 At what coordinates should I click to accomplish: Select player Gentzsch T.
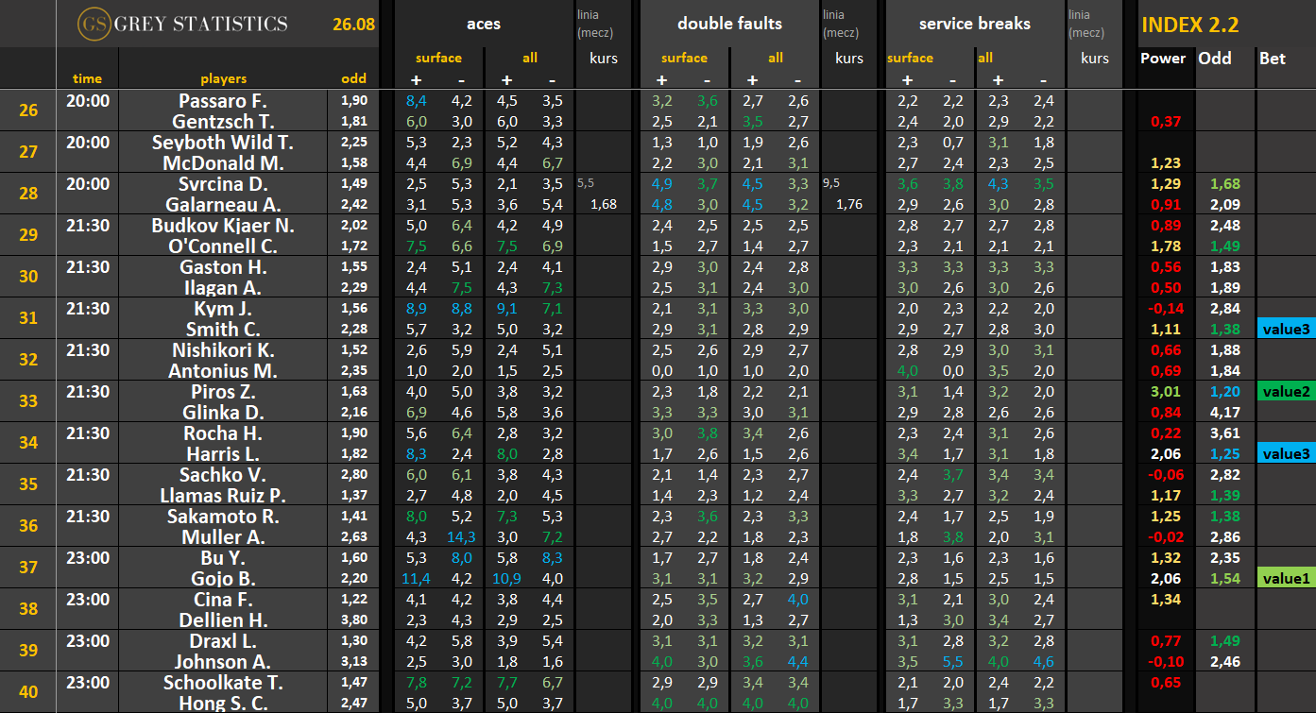pyautogui.click(x=223, y=121)
